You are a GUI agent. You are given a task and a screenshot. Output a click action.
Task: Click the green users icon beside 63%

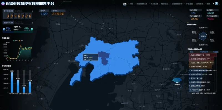coord(32,29)
